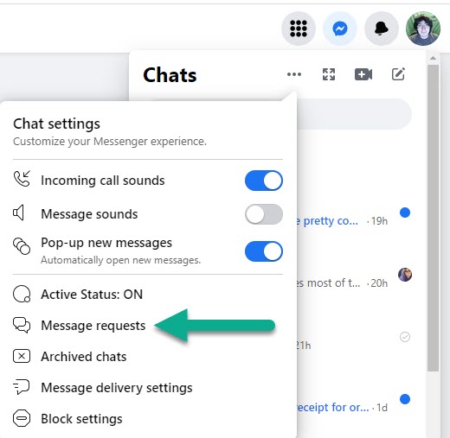Viewport: 450px width, 438px height.
Task: Disable Pop-up new messages switch
Action: click(264, 251)
